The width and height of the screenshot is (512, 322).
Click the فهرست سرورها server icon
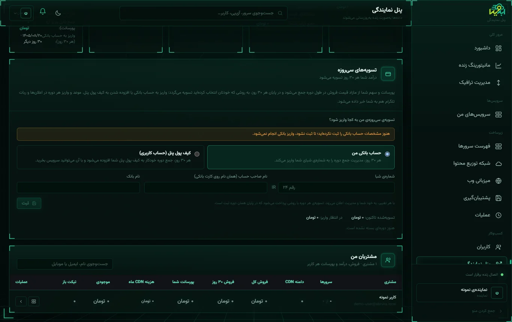coord(498,146)
